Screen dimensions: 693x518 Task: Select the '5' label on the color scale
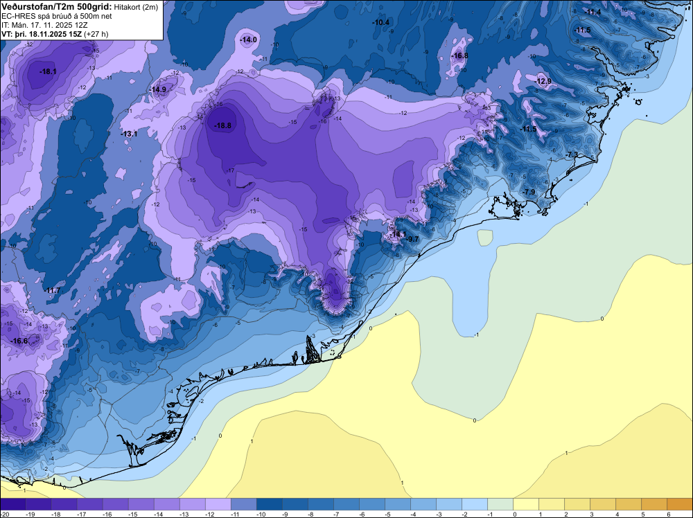(643, 515)
